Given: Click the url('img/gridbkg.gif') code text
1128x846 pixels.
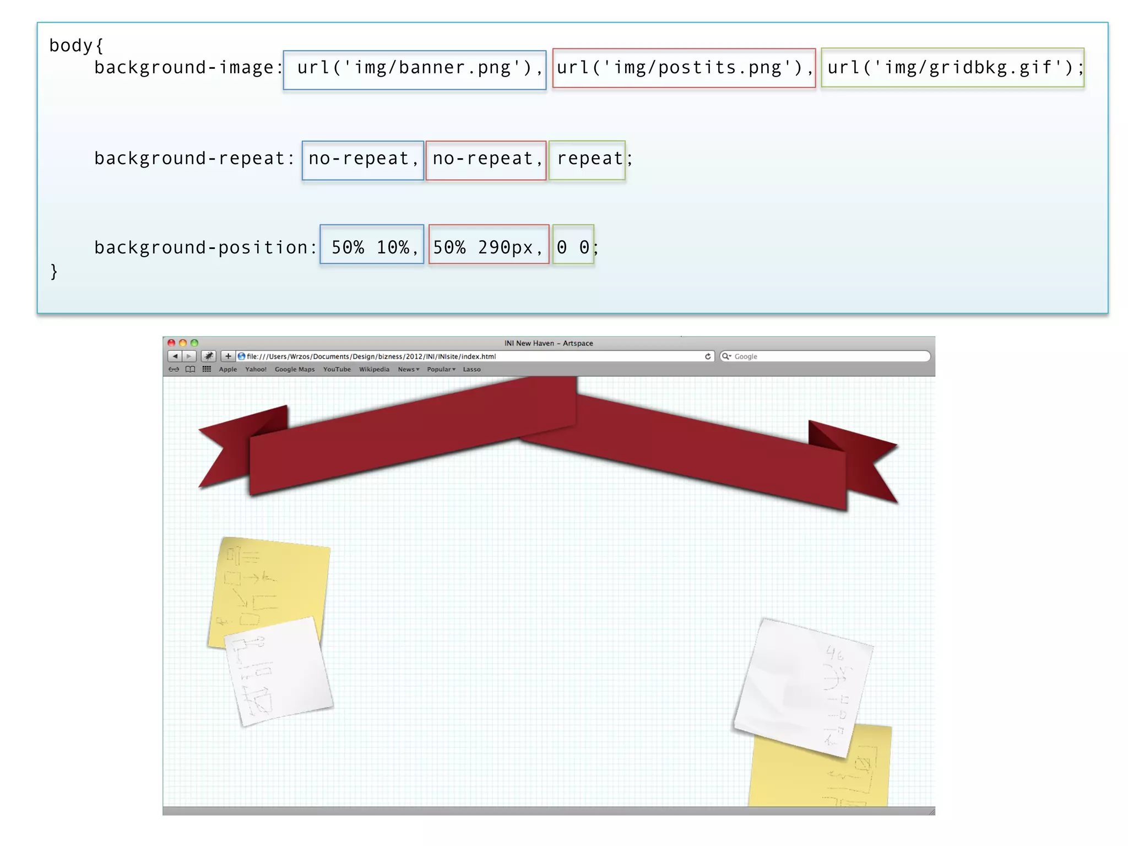Looking at the screenshot, I should point(951,68).
